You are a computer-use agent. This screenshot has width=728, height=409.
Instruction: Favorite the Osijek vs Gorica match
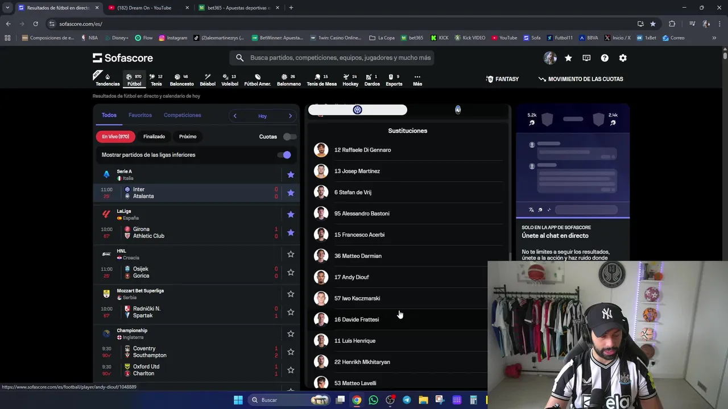click(x=291, y=272)
